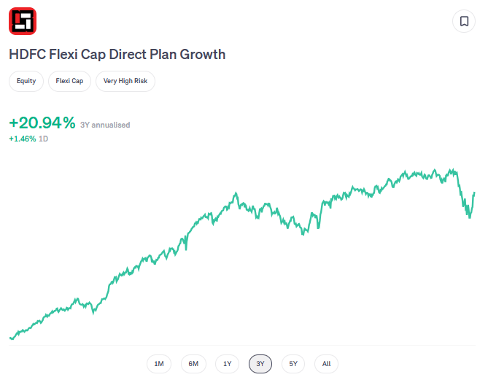The image size is (488, 388).
Task: Click the highest peak on the chart line
Action: (454, 170)
